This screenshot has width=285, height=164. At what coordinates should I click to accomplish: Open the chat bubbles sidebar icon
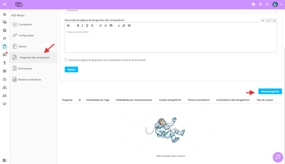tap(5, 22)
